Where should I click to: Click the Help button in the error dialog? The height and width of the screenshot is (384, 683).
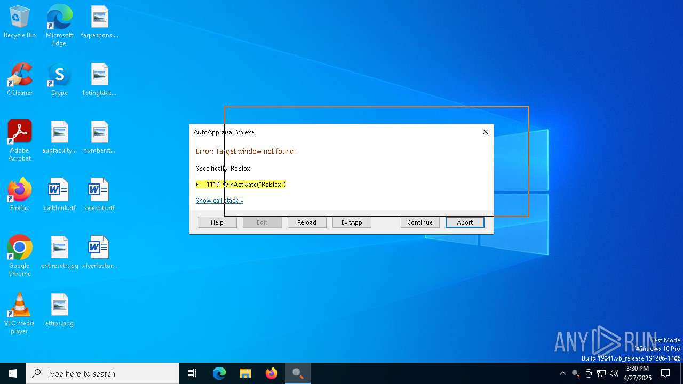[217, 222]
